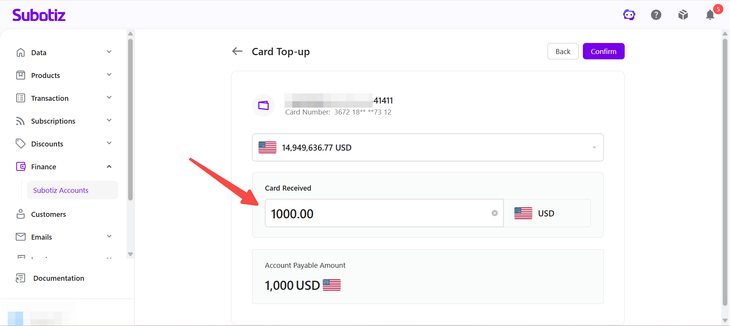
Task: Open the package box icon
Action: point(683,15)
